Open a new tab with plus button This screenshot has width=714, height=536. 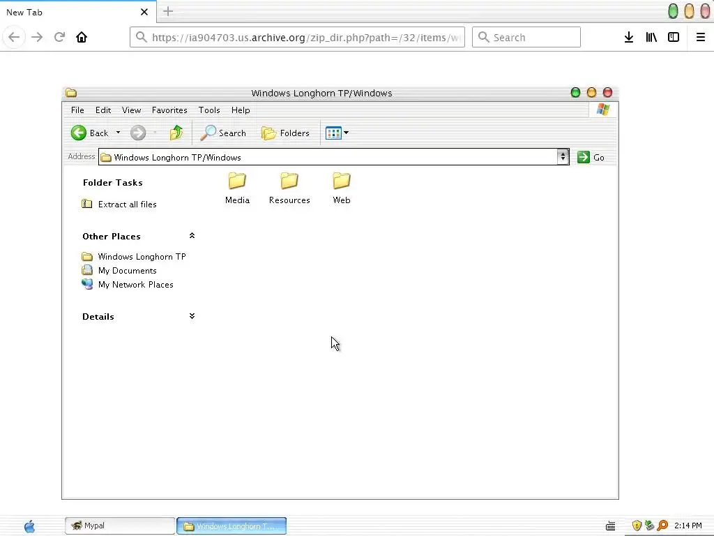pos(168,11)
